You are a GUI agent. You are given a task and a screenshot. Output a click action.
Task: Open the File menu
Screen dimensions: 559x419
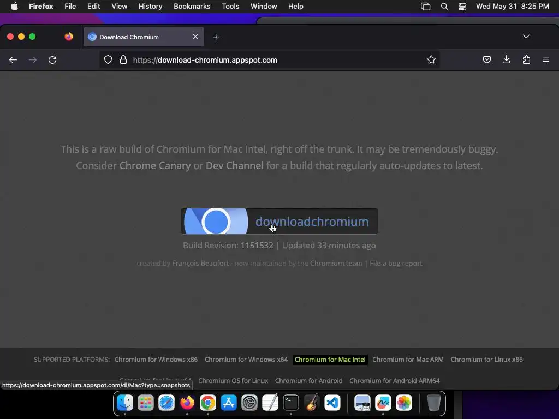(70, 7)
